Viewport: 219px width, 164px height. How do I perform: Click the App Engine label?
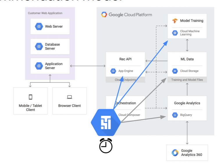click(x=126, y=71)
